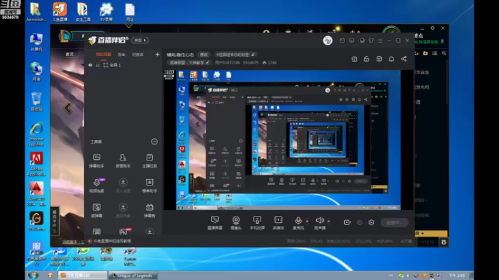Toggle the eye visibility of the 全屏 1 source
The height and width of the screenshot is (280, 499).
(x=90, y=65)
